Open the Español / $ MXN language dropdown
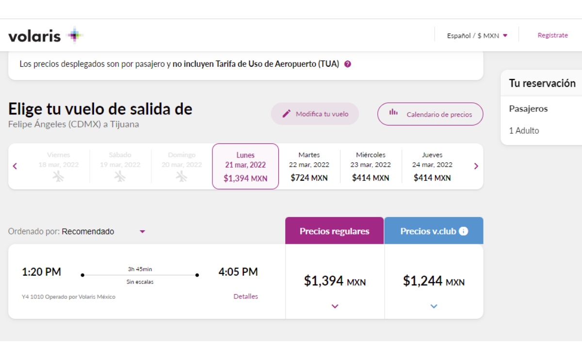 (477, 35)
